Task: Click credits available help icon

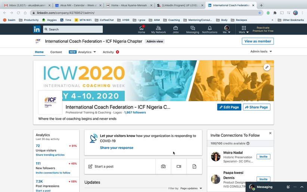Action: [248, 143]
